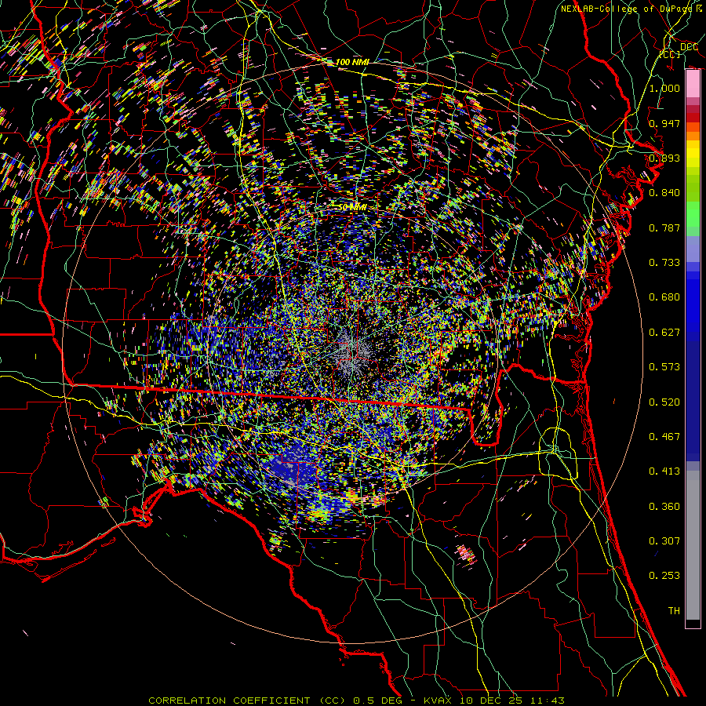Click the '0.360' legend value
The width and height of the screenshot is (706, 706).
[664, 507]
